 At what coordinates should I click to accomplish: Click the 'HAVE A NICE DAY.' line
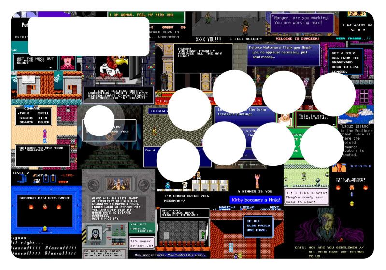(x=105, y=218)
